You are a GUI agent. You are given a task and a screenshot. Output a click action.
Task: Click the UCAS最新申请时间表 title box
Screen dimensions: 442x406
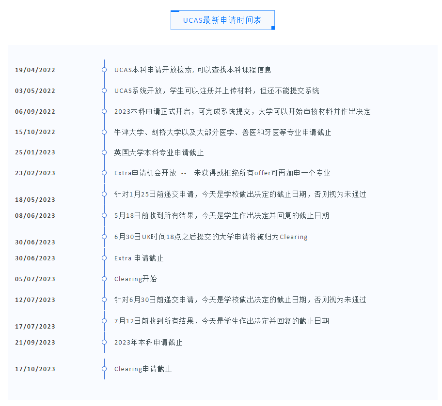coord(222,20)
